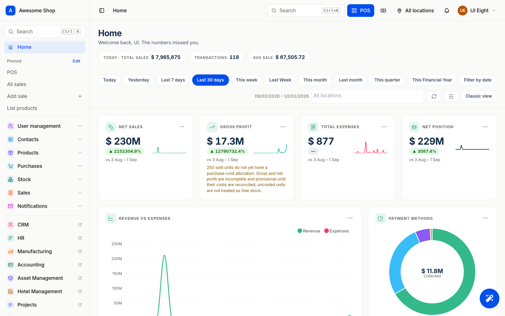Edit pinned items
Image resolution: width=505 pixels, height=316 pixels.
tap(76, 61)
